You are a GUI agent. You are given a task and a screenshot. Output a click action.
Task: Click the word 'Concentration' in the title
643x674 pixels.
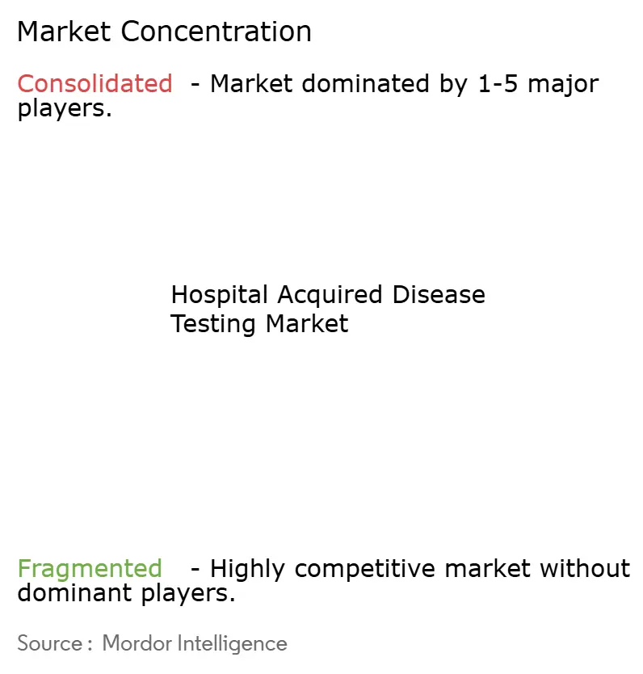click(216, 32)
